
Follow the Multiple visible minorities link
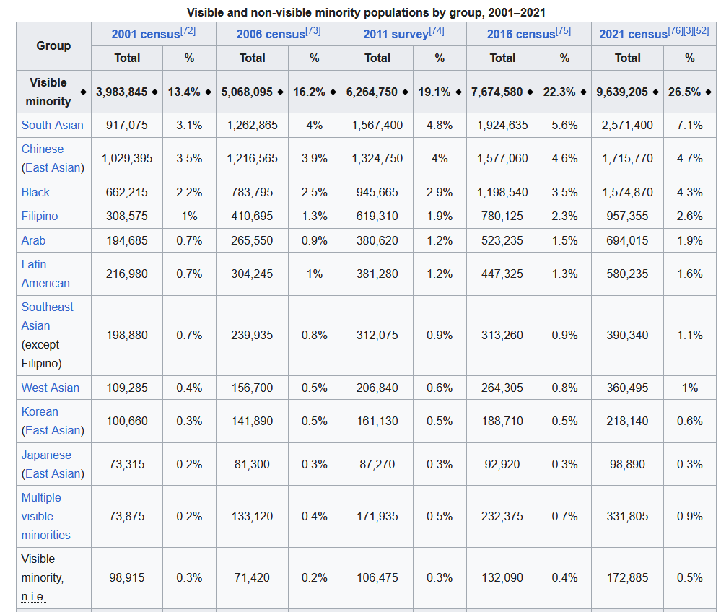45,516
